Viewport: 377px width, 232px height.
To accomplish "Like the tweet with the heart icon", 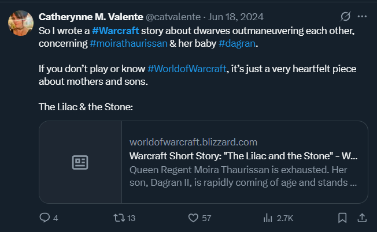I will 194,218.
